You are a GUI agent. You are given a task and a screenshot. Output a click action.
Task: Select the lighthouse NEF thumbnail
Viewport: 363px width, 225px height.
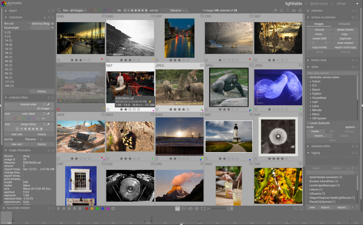229,136
